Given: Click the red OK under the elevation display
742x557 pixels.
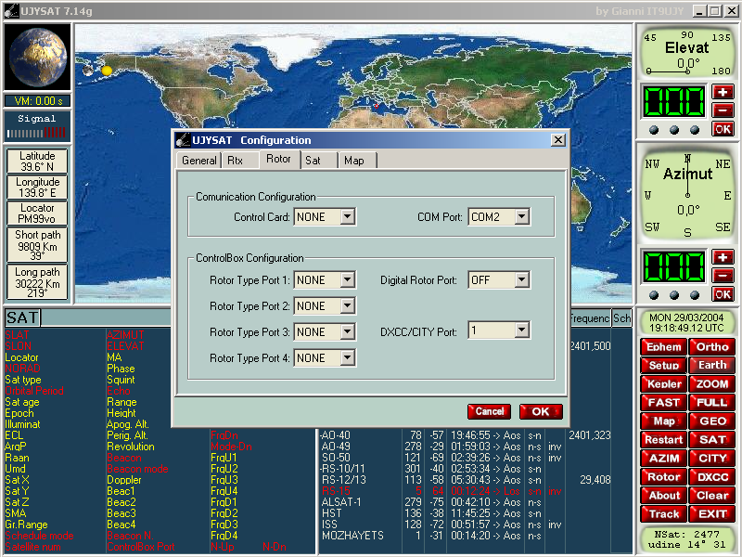Looking at the screenshot, I should coord(723,129).
